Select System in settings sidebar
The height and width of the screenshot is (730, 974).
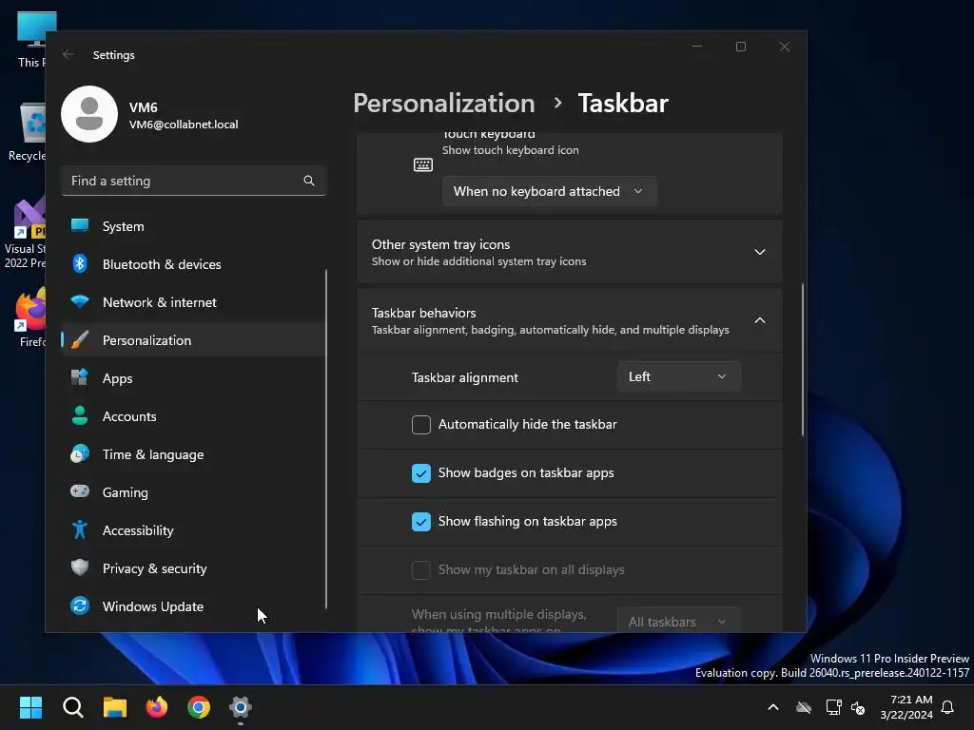coord(192,226)
